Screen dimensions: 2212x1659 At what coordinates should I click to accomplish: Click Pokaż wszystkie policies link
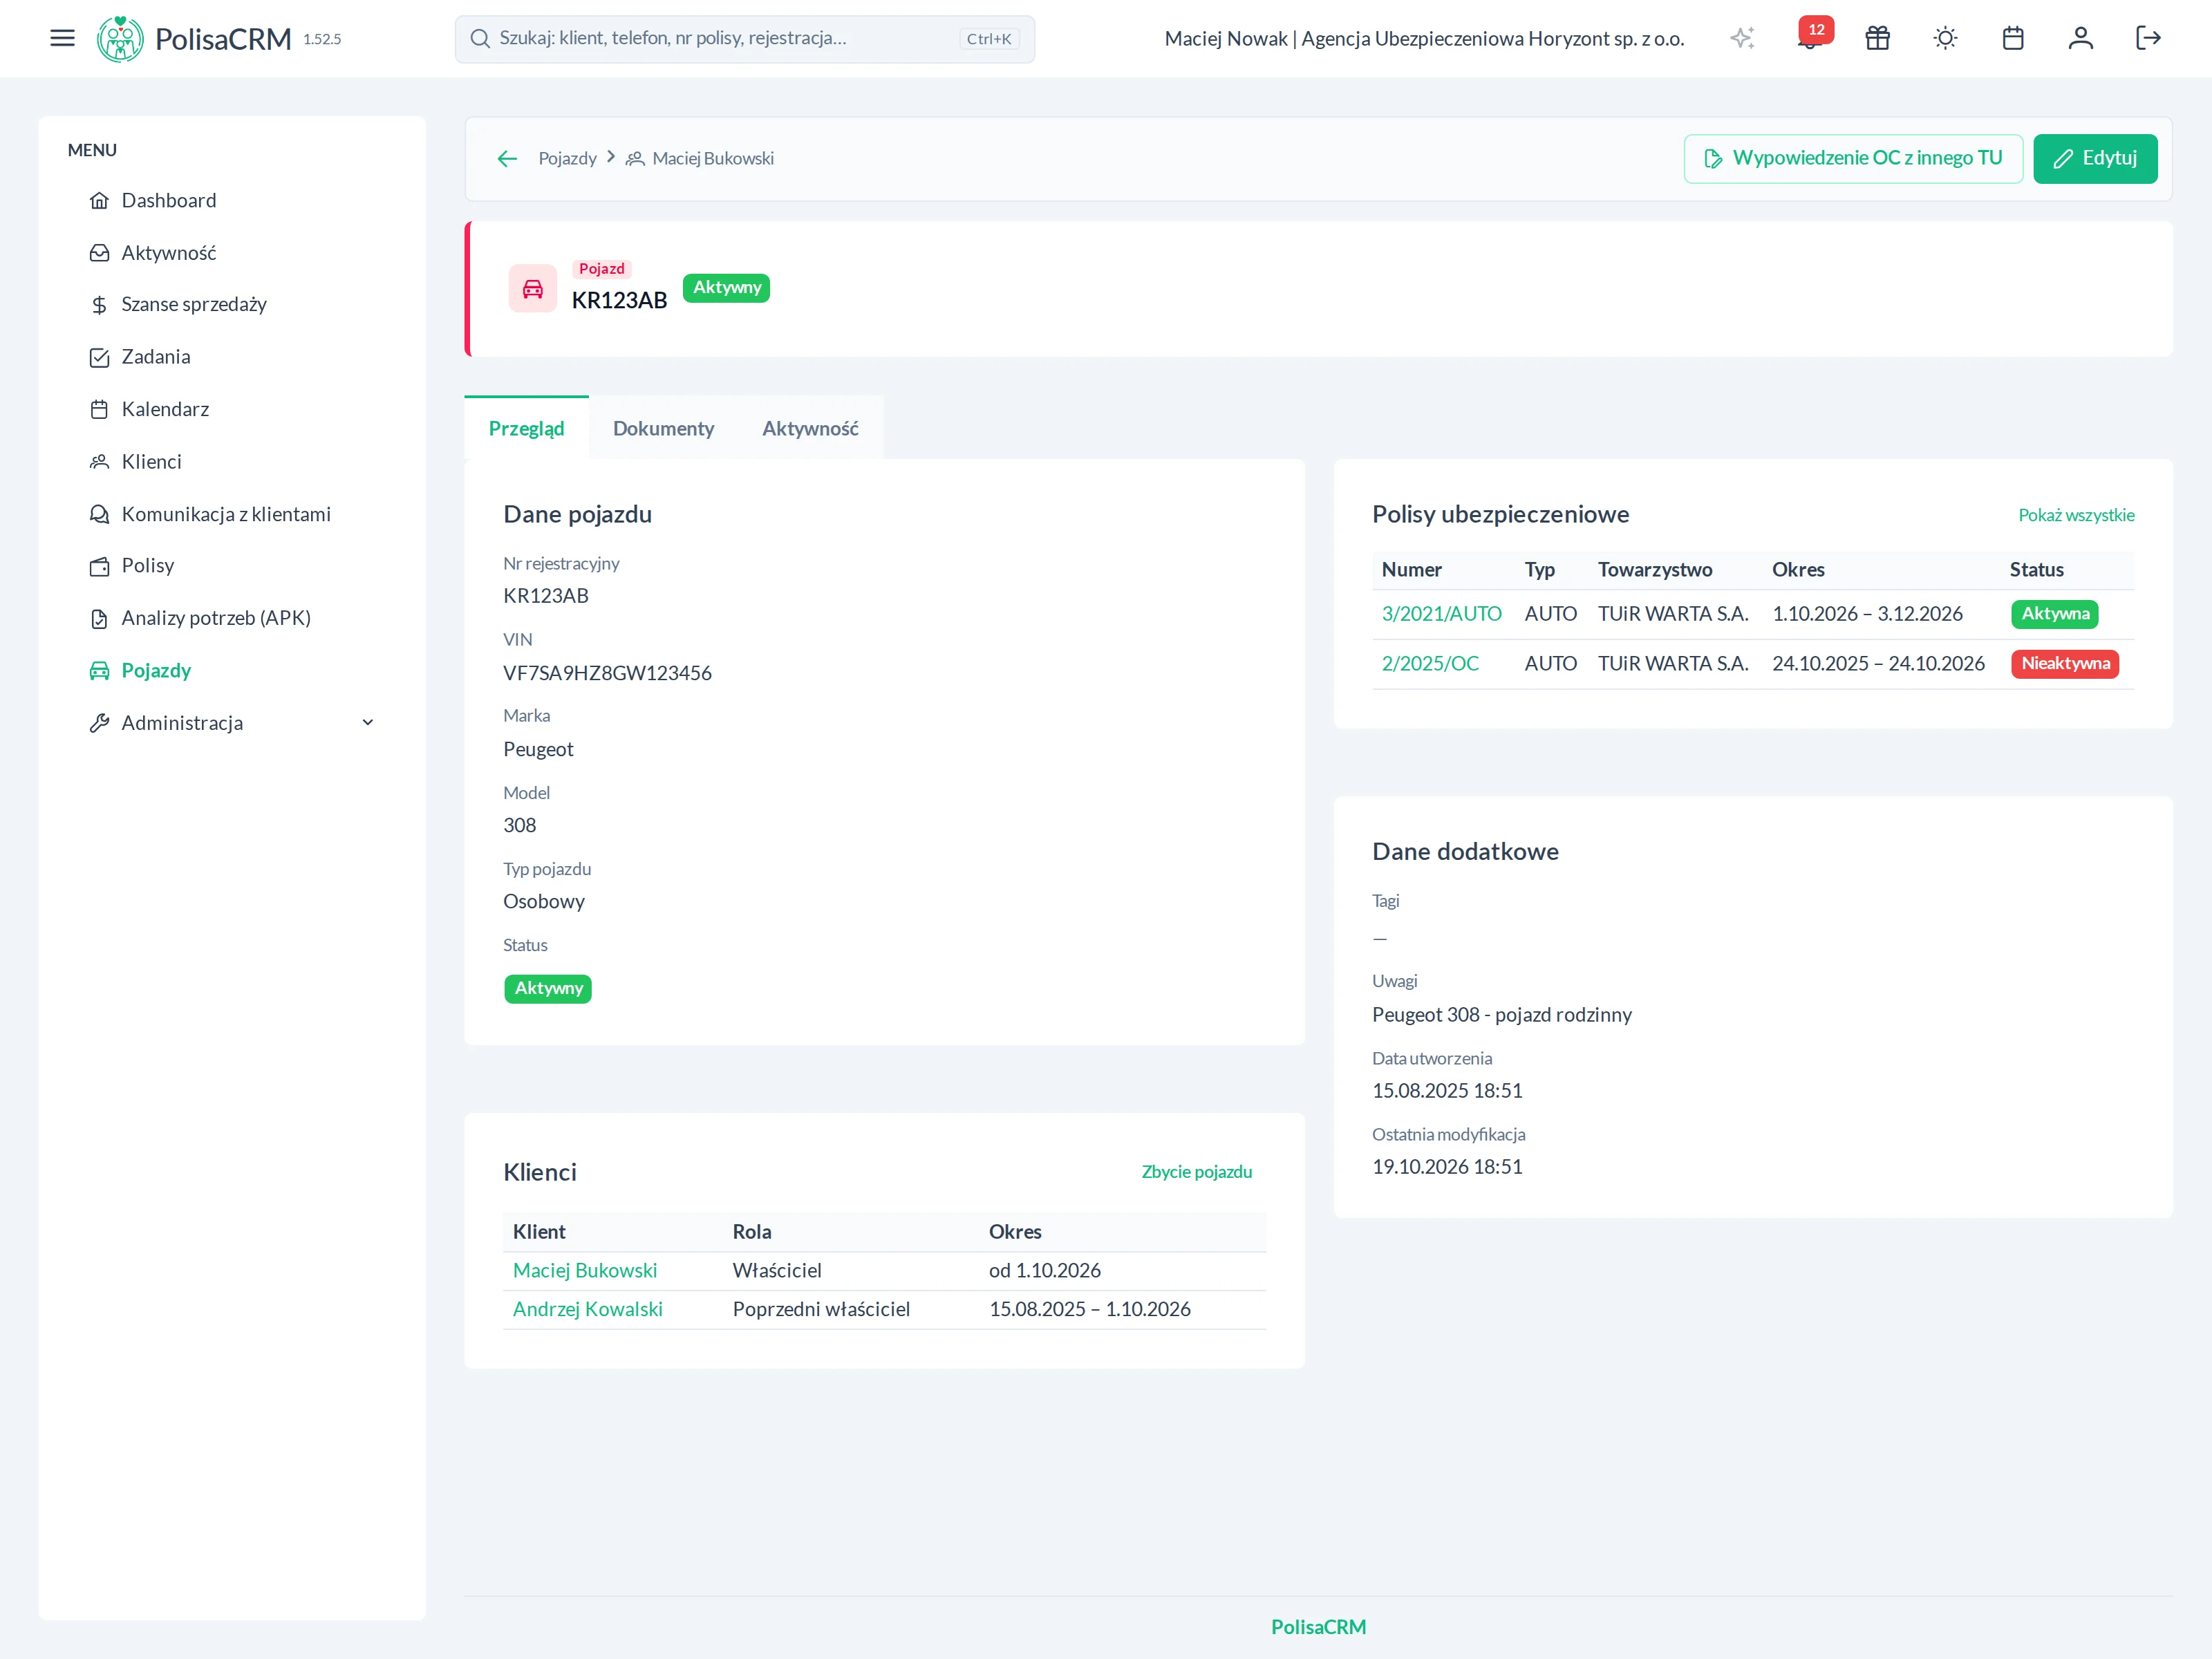click(x=2076, y=515)
